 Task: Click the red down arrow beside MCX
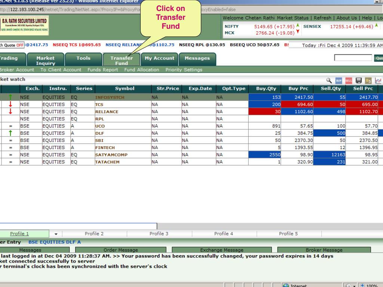[x=298, y=31]
